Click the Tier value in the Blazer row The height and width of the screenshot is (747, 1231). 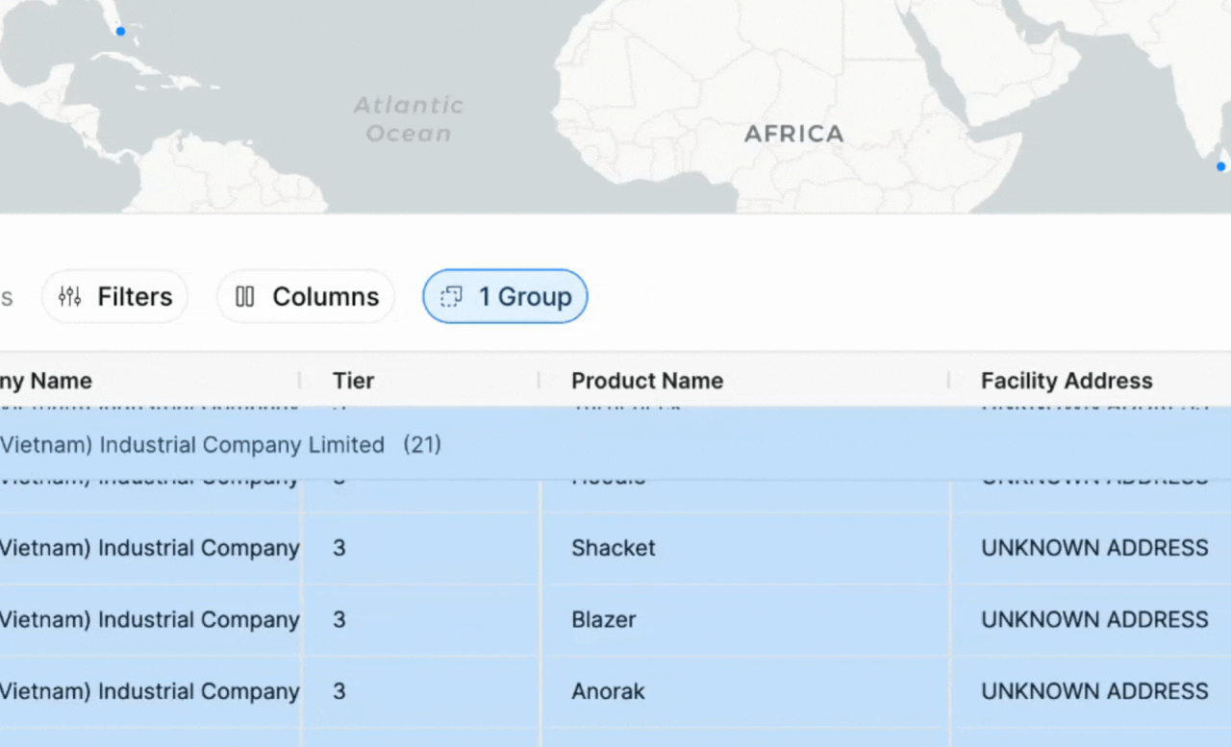coord(339,620)
